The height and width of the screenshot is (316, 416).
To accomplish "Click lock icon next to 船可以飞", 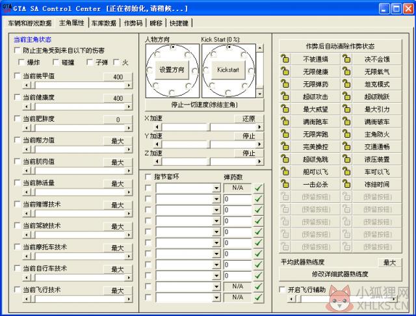I will tap(285, 172).
